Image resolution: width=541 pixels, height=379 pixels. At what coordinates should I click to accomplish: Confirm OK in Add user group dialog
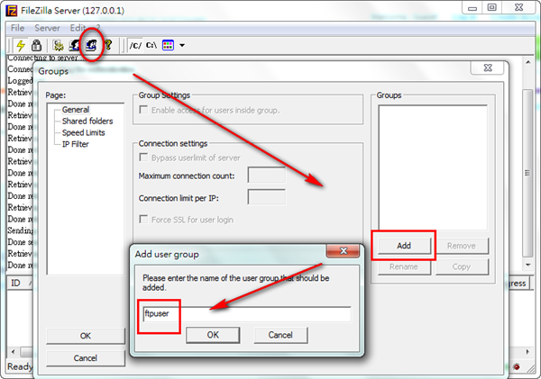pos(213,335)
